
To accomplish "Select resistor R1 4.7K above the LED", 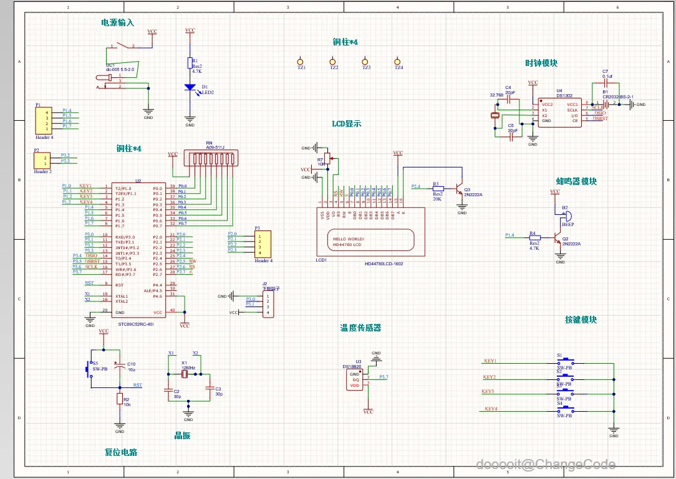I will [x=190, y=64].
